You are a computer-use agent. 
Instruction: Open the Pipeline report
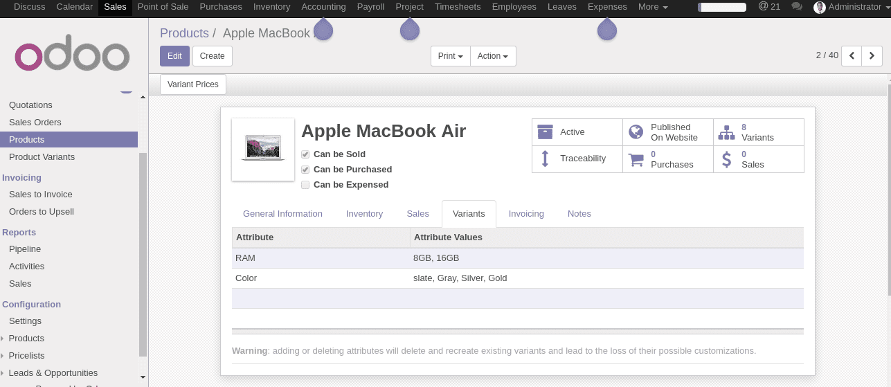25,249
